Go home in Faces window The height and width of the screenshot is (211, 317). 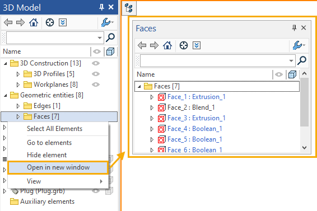point(167,45)
